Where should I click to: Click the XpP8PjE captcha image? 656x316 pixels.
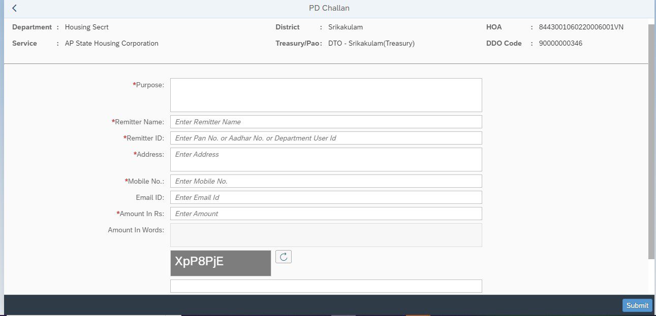click(220, 263)
